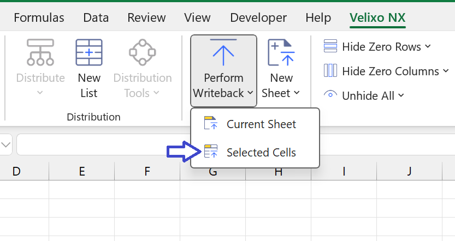Click the New Sheet page icon
This screenshot has height=241, width=455.
click(x=281, y=52)
